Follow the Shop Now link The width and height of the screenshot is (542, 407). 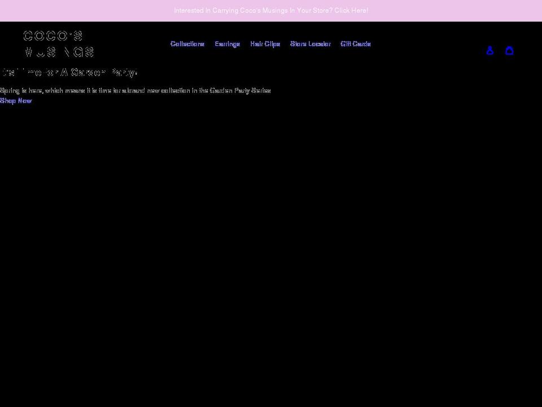pyautogui.click(x=16, y=101)
